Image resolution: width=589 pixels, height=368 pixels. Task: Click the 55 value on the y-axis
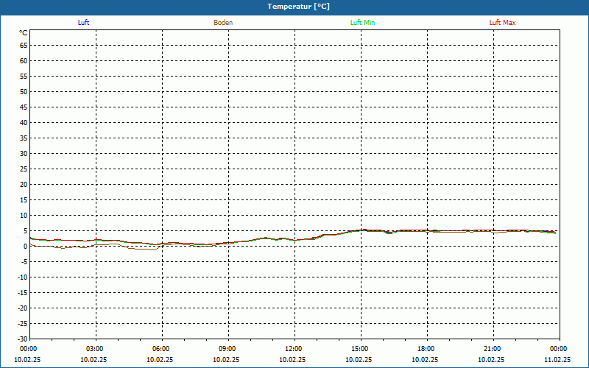[x=24, y=77]
